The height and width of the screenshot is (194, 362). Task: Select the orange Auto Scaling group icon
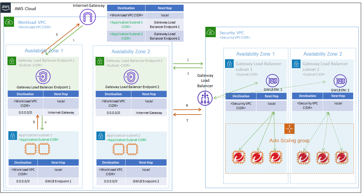point(289,129)
